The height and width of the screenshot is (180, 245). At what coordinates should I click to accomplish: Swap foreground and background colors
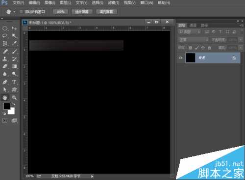click(13, 104)
